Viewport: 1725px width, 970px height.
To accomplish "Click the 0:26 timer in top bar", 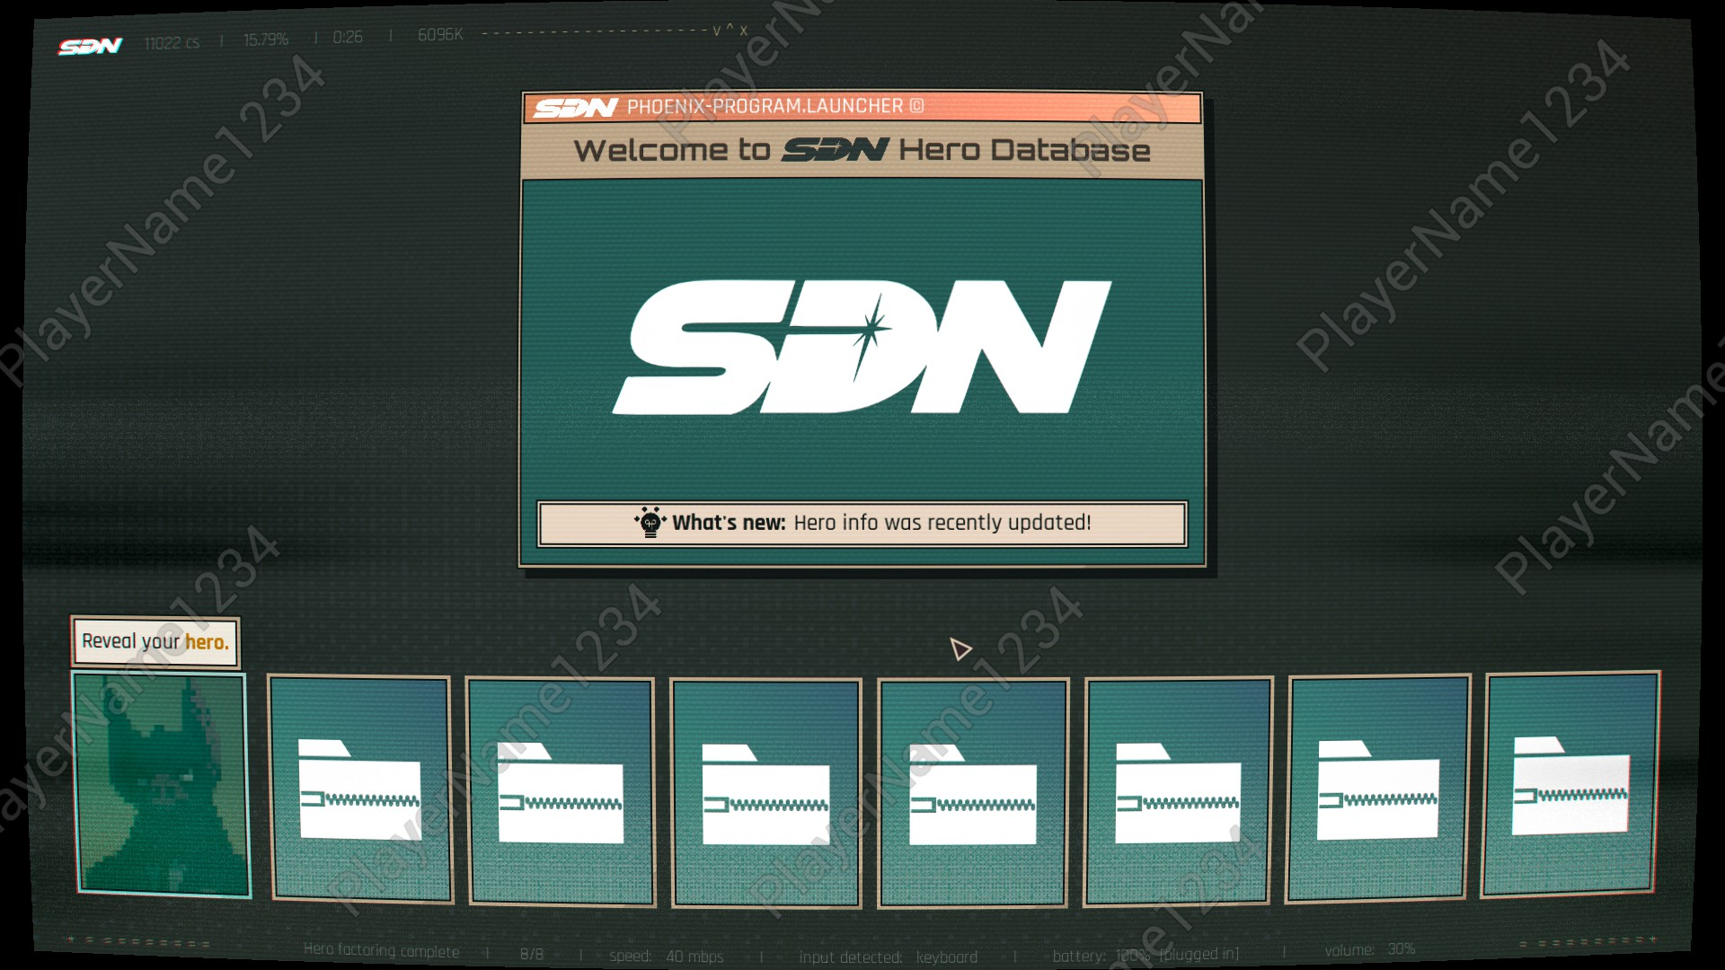I will coord(348,37).
